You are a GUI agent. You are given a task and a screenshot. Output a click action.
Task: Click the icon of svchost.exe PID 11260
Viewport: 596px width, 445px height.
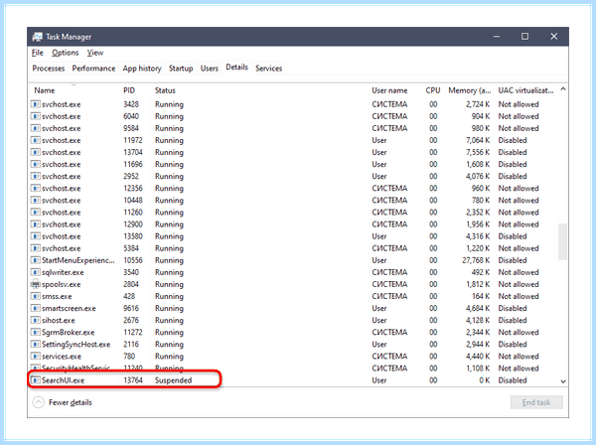[x=36, y=212]
